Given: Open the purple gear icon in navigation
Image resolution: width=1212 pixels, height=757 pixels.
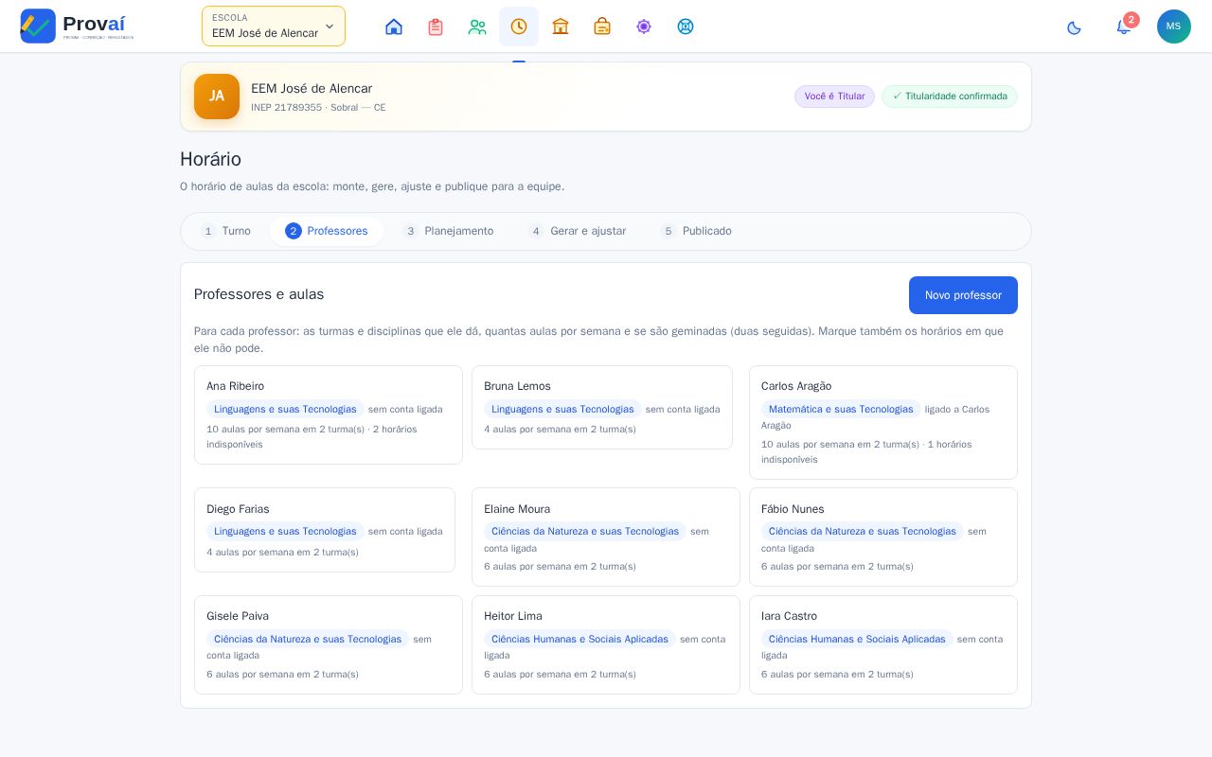Looking at the screenshot, I should [644, 26].
